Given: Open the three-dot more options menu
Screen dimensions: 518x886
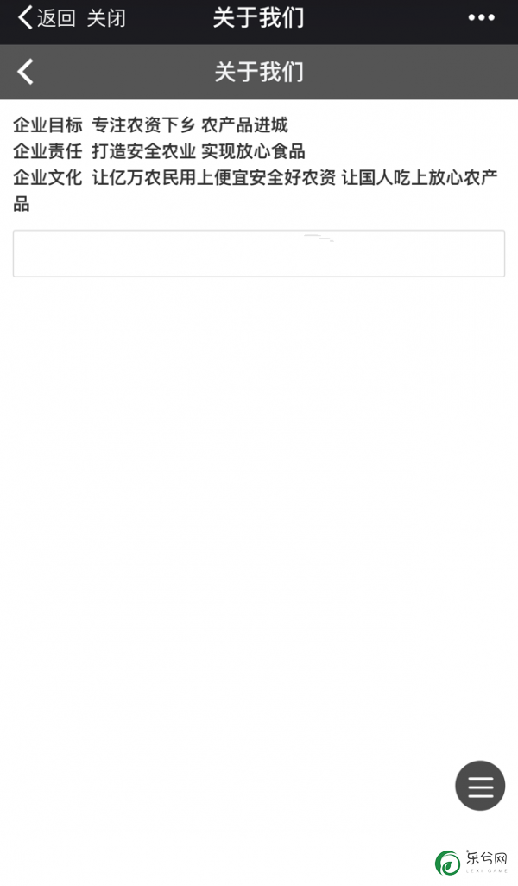Looking at the screenshot, I should coord(482,18).
